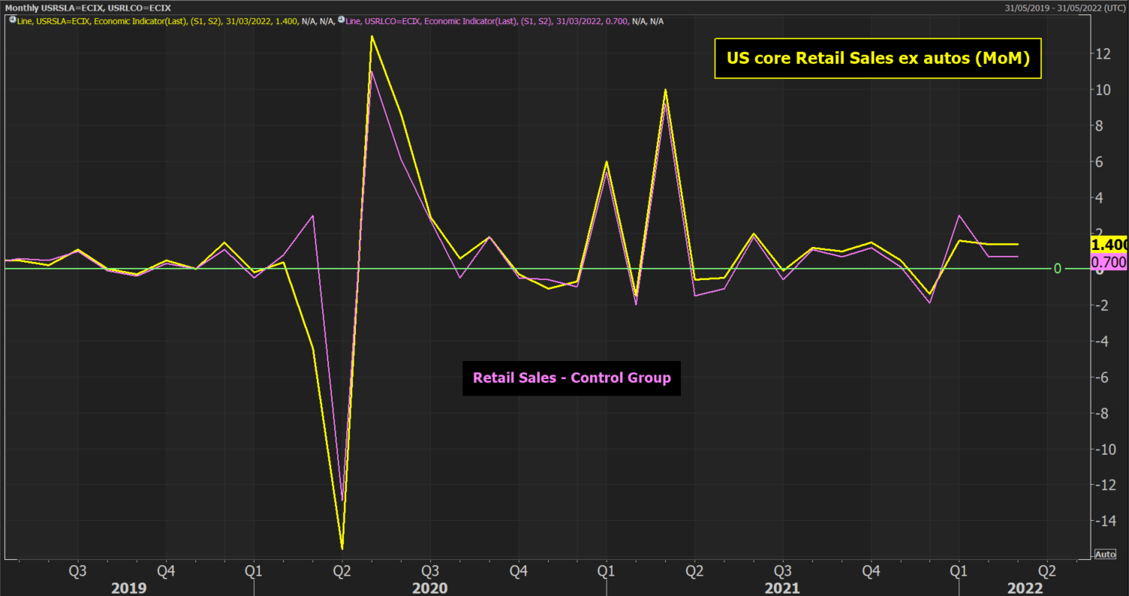Image resolution: width=1129 pixels, height=596 pixels.
Task: Click the Q3 label in 2019
Action: tap(77, 570)
